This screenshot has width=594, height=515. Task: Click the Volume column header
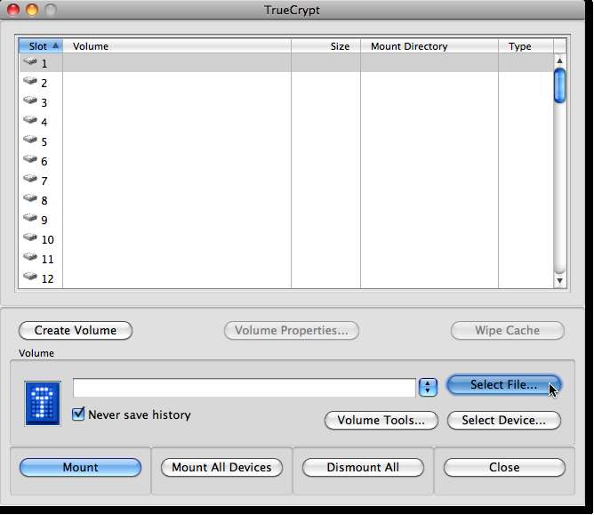(x=177, y=46)
